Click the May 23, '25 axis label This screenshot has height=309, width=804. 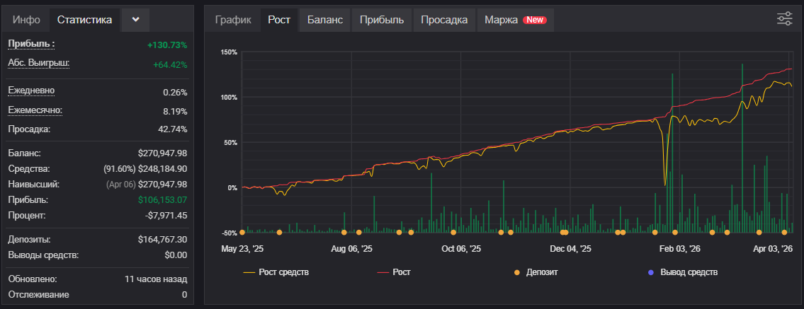pyautogui.click(x=242, y=249)
